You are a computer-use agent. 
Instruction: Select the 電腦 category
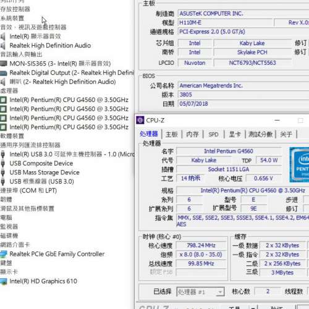tap(6, 218)
